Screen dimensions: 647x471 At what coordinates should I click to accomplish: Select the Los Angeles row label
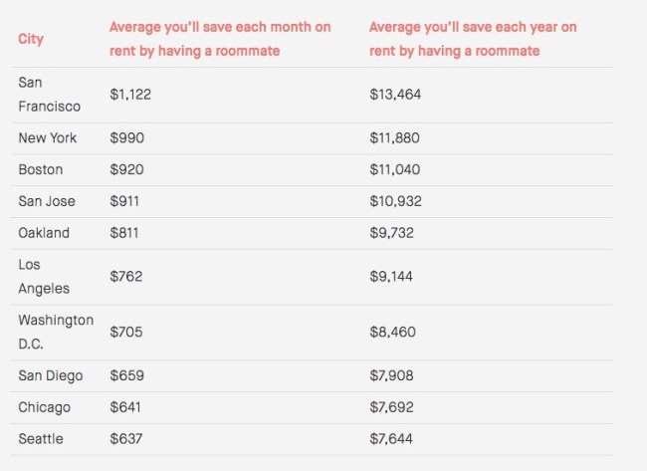pyautogui.click(x=44, y=277)
